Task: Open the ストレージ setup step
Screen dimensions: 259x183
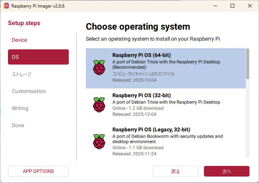Action: pos(38,74)
